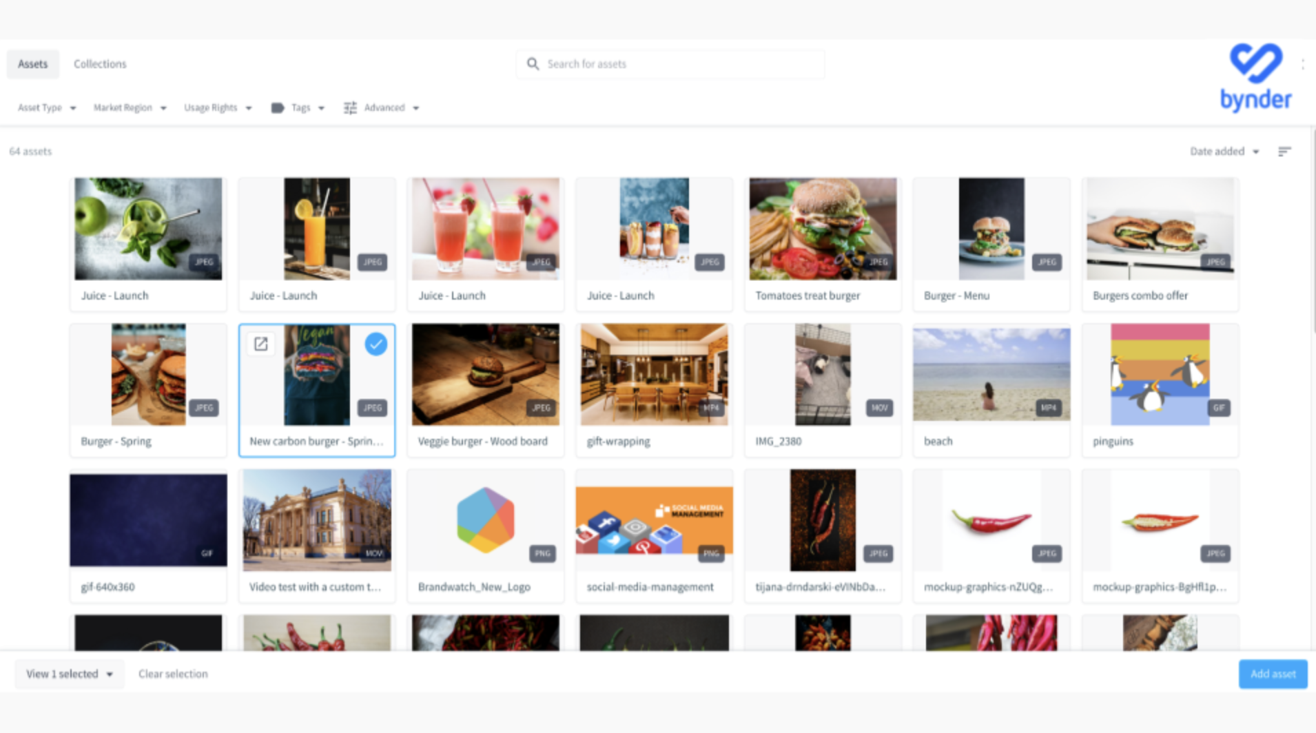Open the pinguins GIF thumbnail
The height and width of the screenshot is (733, 1316).
pos(1160,375)
